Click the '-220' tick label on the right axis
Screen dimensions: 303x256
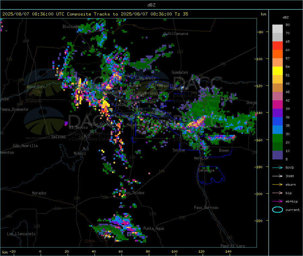259,221
